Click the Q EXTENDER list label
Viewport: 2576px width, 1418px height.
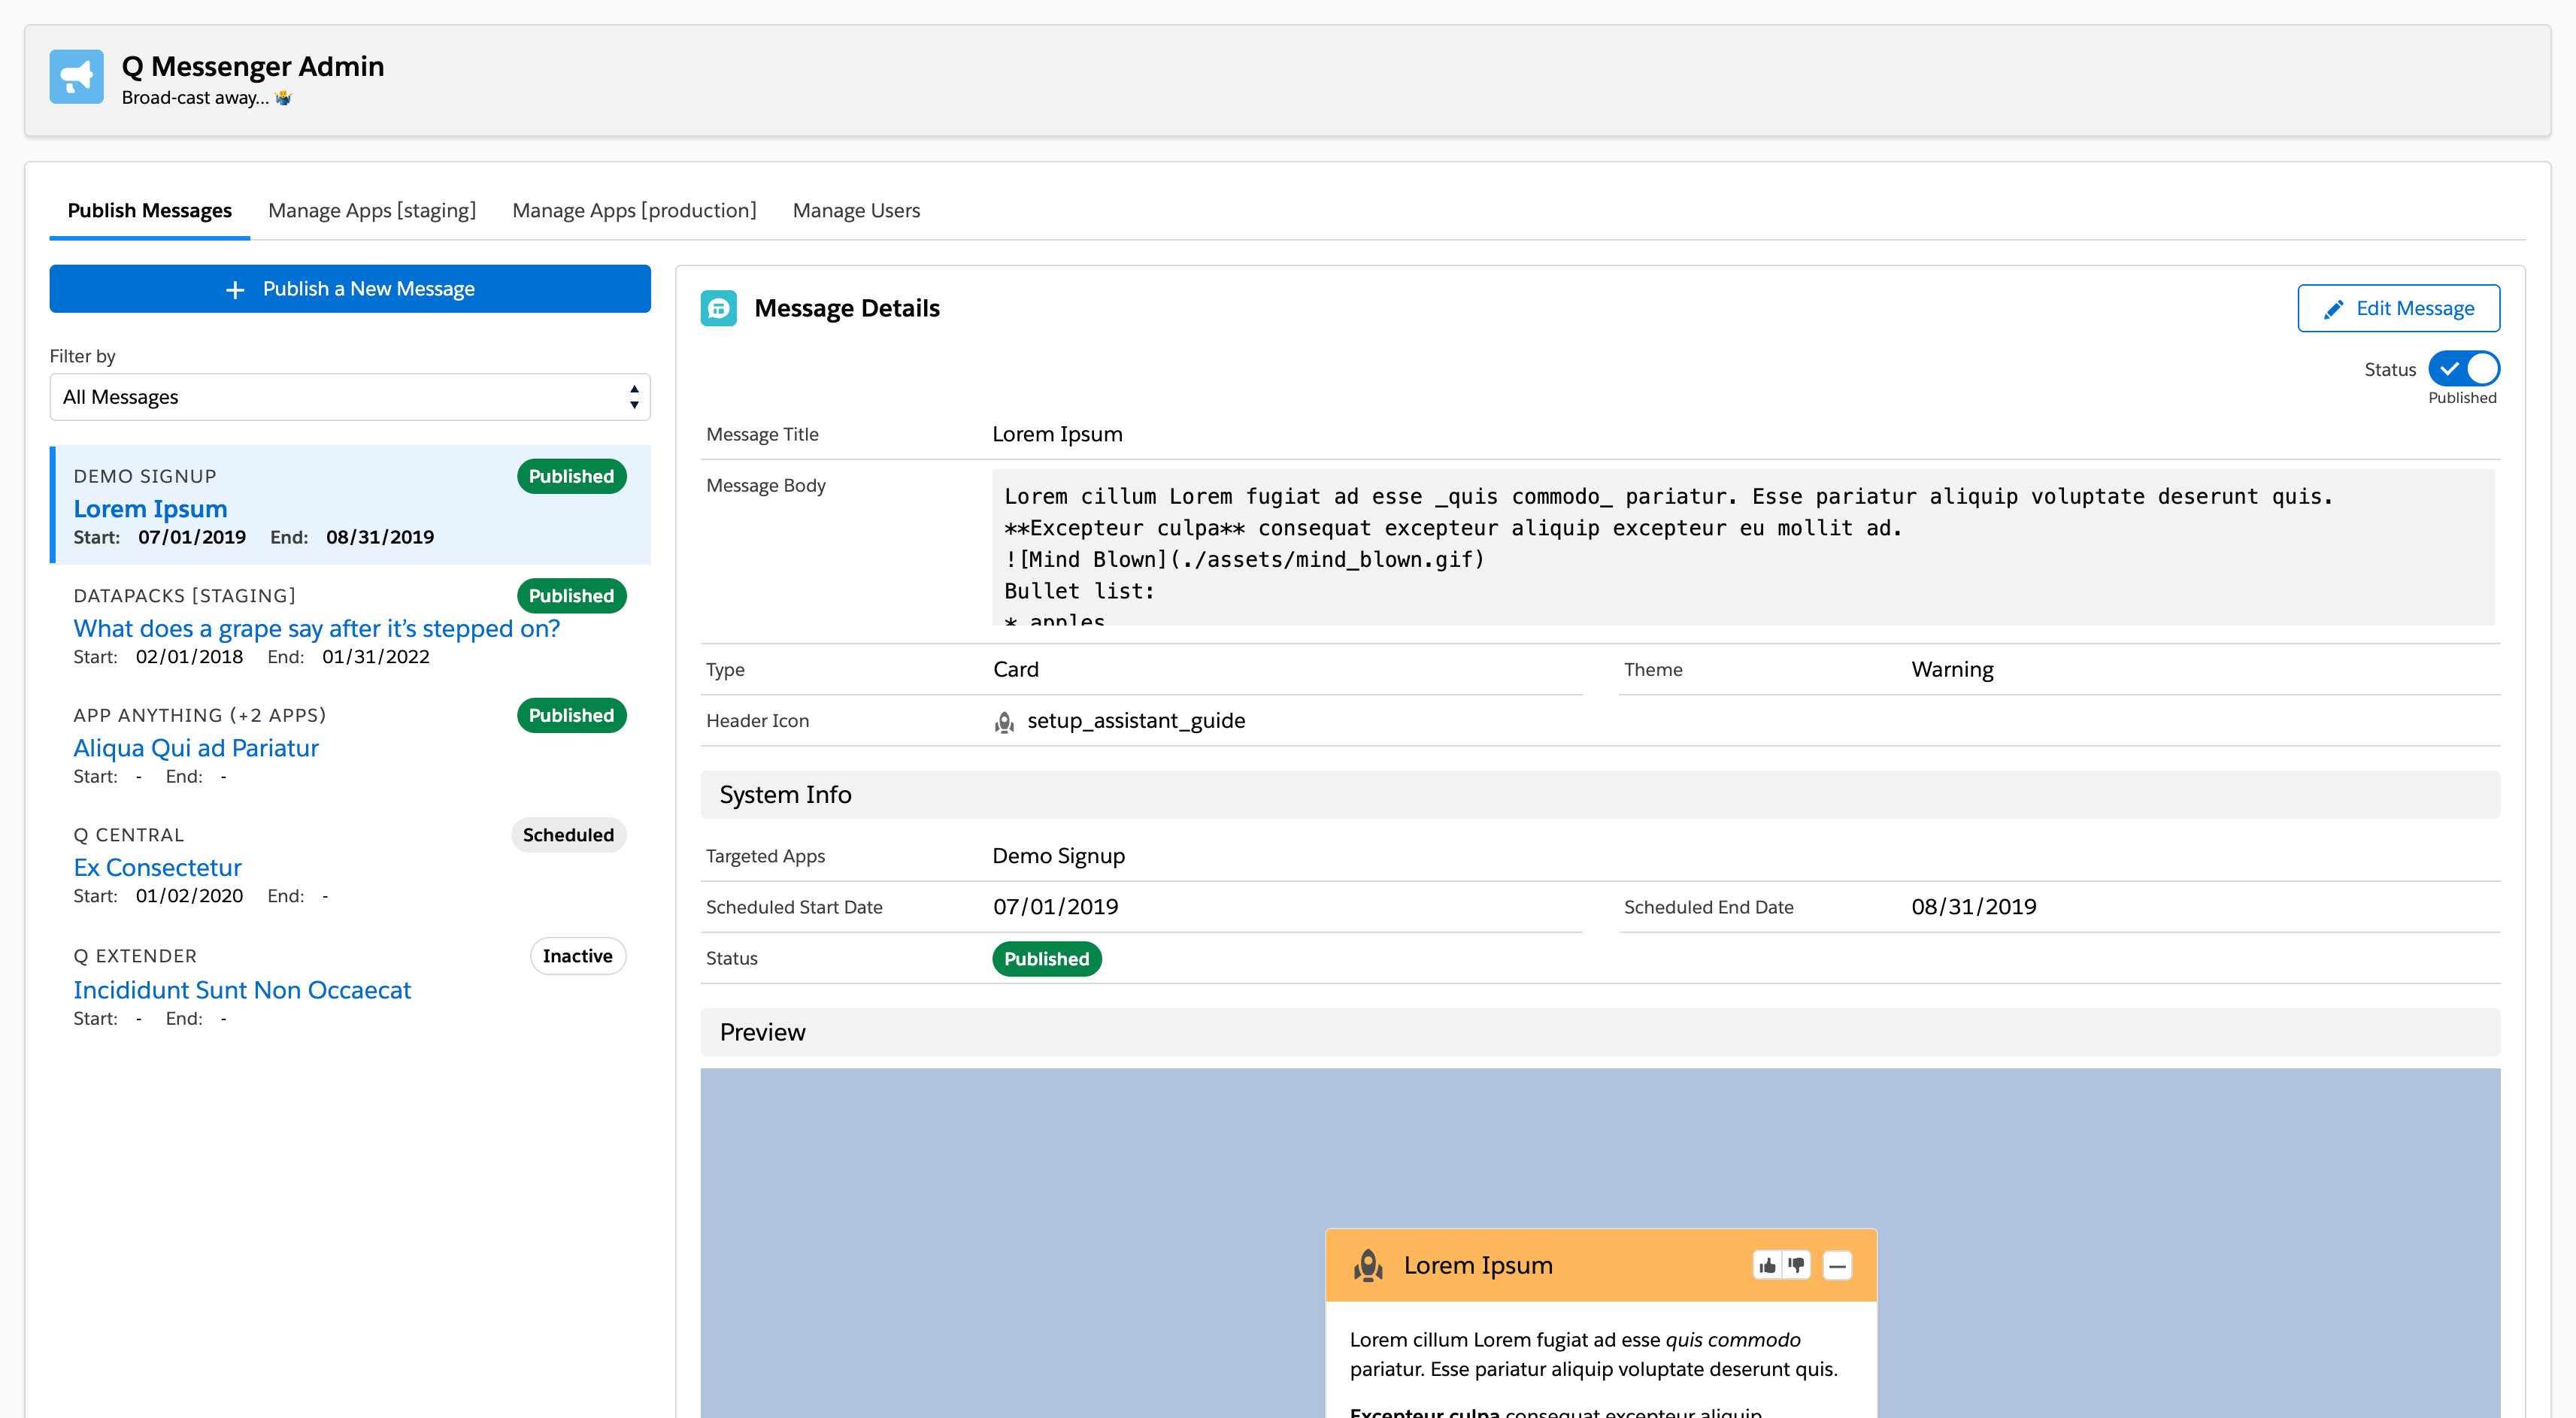click(x=135, y=956)
